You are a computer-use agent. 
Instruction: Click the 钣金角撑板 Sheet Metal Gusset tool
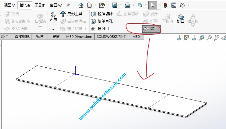[73, 21]
